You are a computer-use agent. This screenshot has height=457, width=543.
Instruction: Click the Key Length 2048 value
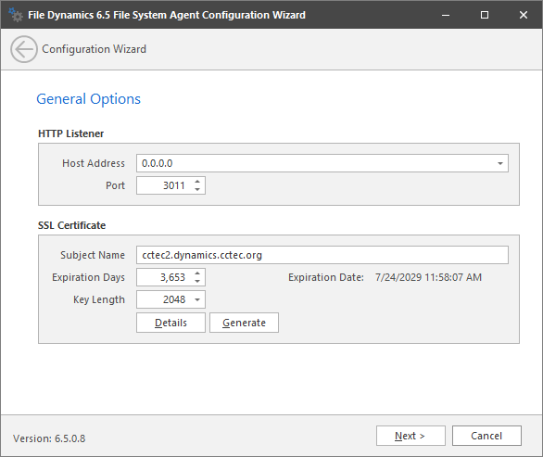[164, 299]
